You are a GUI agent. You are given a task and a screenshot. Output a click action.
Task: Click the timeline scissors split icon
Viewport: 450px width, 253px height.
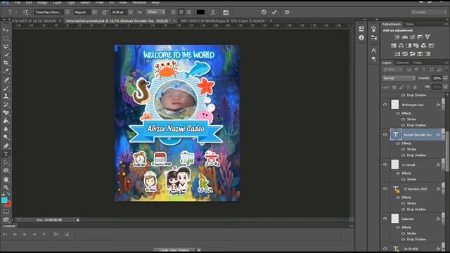pos(56,234)
